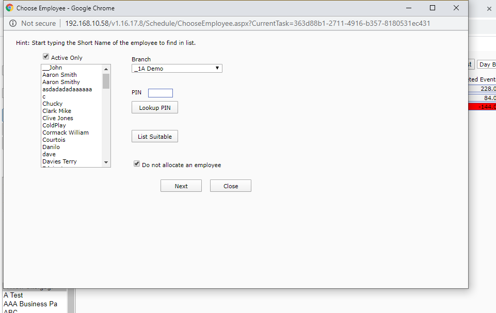This screenshot has width=496, height=313.
Task: Click the PIN input field
Action: [x=160, y=93]
